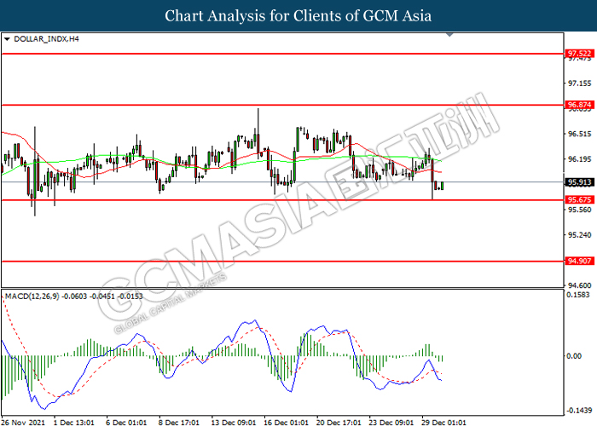
Task: Click the MACD scale value -0.1439
Action: [x=579, y=411]
